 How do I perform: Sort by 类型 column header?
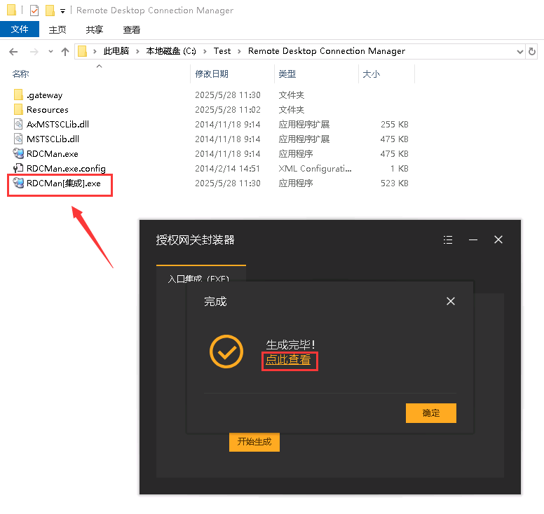tap(287, 74)
